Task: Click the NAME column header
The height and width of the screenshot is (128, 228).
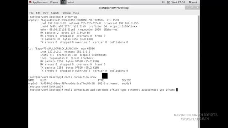Action: (31, 80)
